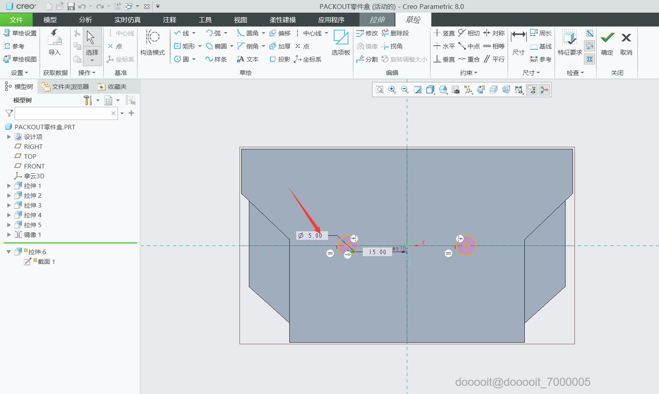The image size is (659, 394).
Task: Click the 删除段 (Delete Segment) tool
Action: pos(395,33)
